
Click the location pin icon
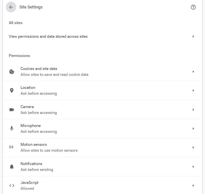click(x=12, y=90)
